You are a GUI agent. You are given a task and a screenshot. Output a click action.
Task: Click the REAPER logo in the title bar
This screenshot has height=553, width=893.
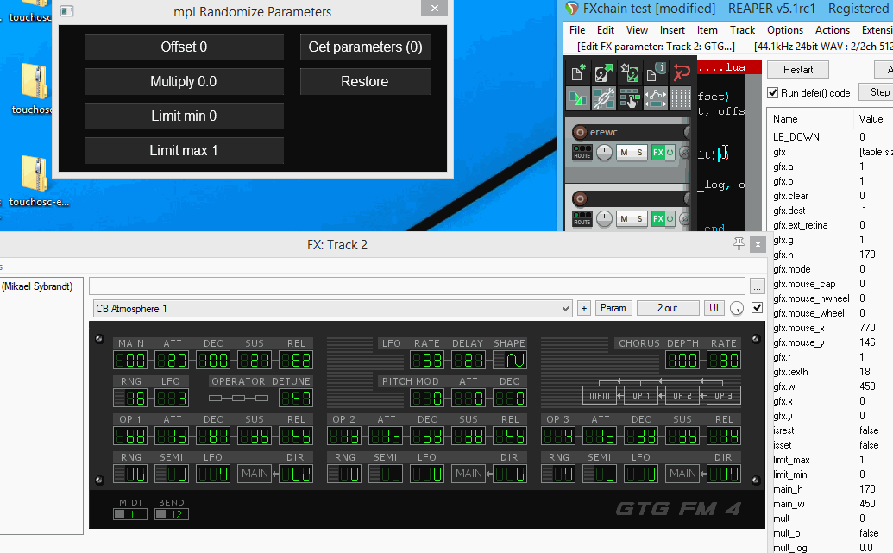[571, 8]
